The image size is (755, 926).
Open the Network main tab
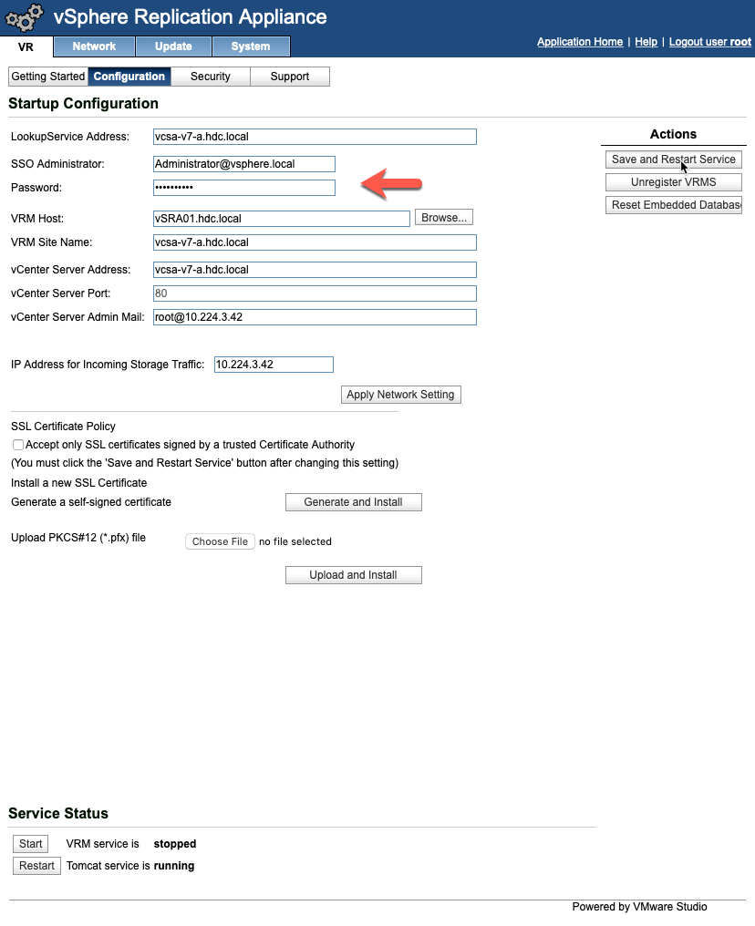[x=95, y=46]
